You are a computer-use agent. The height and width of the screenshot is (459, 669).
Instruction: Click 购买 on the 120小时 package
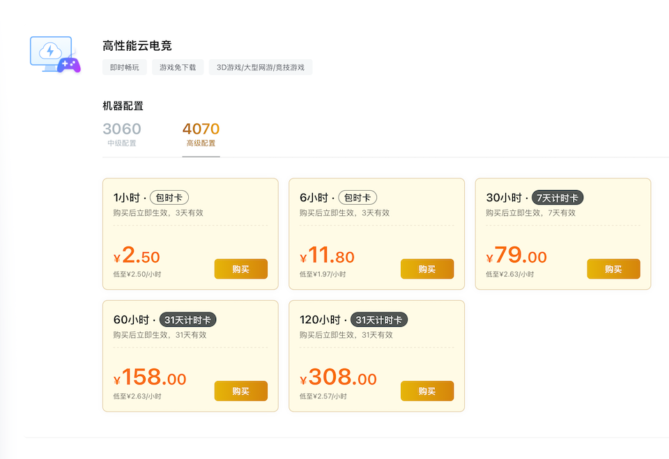click(x=427, y=391)
